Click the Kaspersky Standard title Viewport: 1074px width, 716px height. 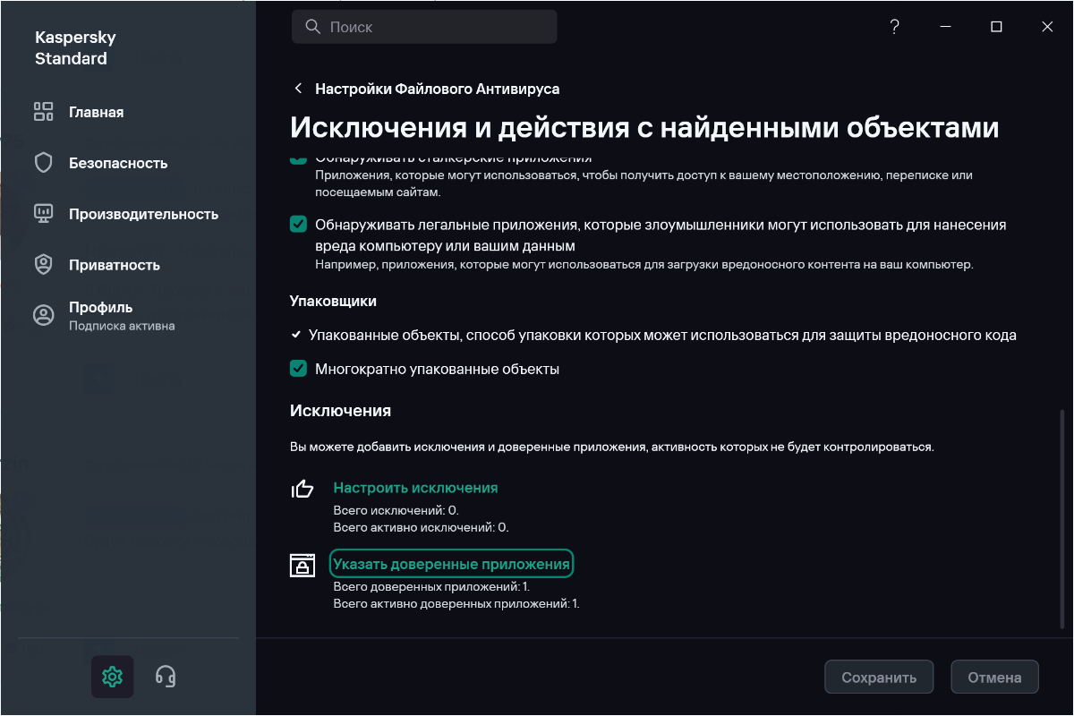click(75, 48)
